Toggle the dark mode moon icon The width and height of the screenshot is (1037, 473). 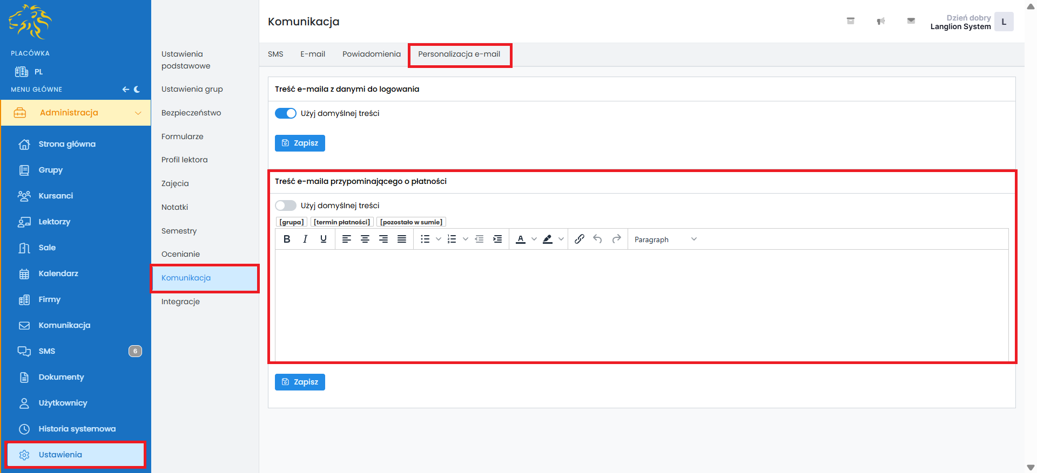pyautogui.click(x=137, y=90)
